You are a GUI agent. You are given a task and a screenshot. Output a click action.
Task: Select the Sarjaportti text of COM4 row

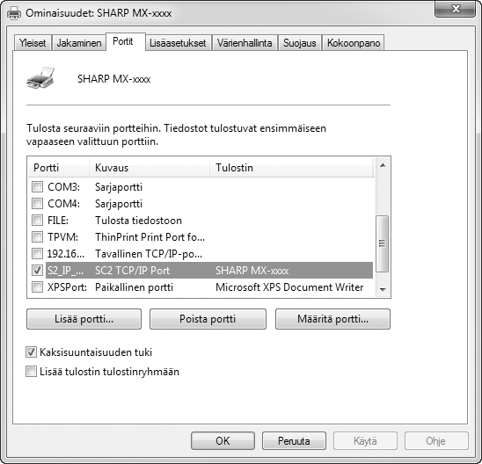119,204
